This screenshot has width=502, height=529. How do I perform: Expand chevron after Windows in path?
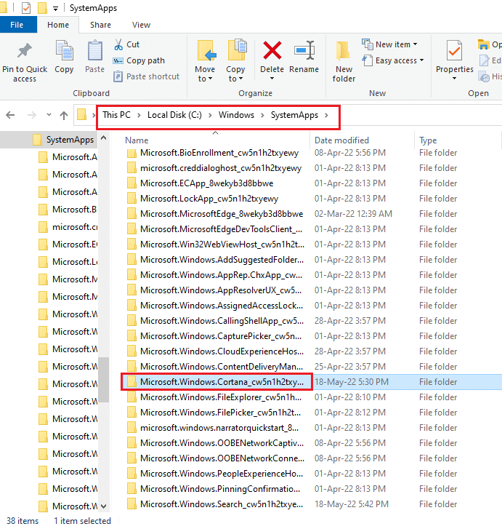[262, 116]
